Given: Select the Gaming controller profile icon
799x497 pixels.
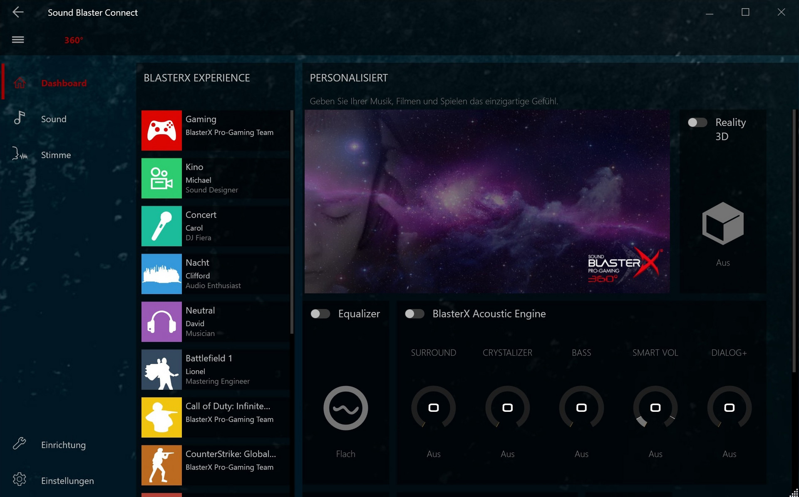Looking at the screenshot, I should [161, 130].
